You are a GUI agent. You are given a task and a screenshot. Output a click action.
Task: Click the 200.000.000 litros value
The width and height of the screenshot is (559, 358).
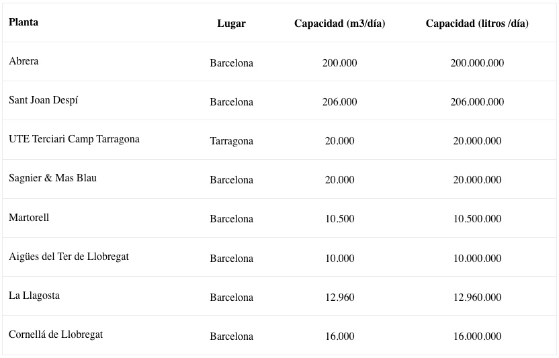[477, 62]
